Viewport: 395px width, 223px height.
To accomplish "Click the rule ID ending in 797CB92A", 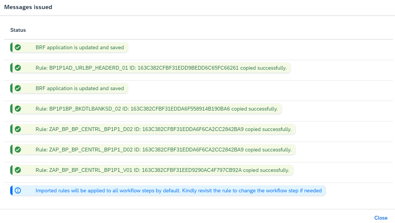I will tap(191, 170).
